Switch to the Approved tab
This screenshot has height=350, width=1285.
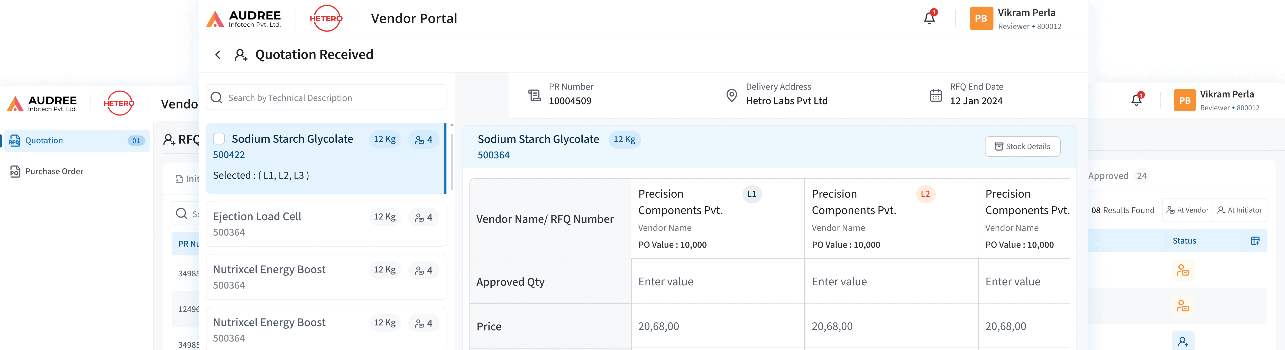pos(1108,176)
